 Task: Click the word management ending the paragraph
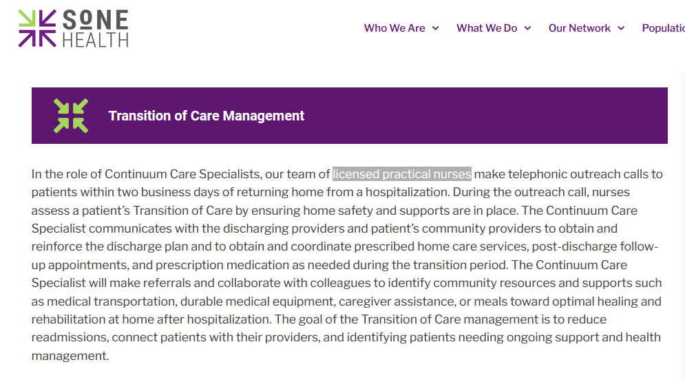[x=69, y=356]
